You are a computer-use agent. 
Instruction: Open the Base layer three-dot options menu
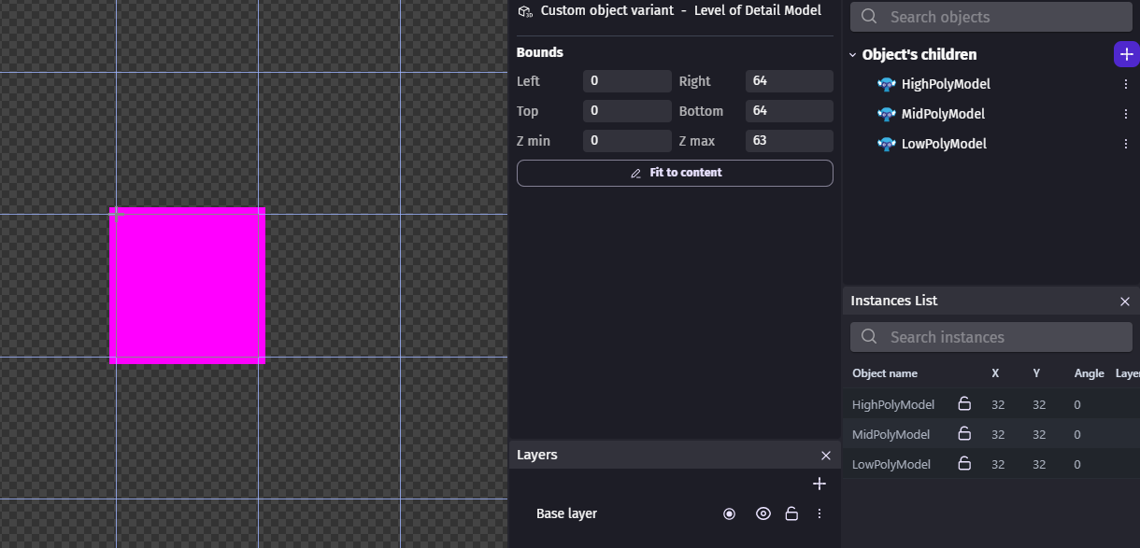(819, 513)
